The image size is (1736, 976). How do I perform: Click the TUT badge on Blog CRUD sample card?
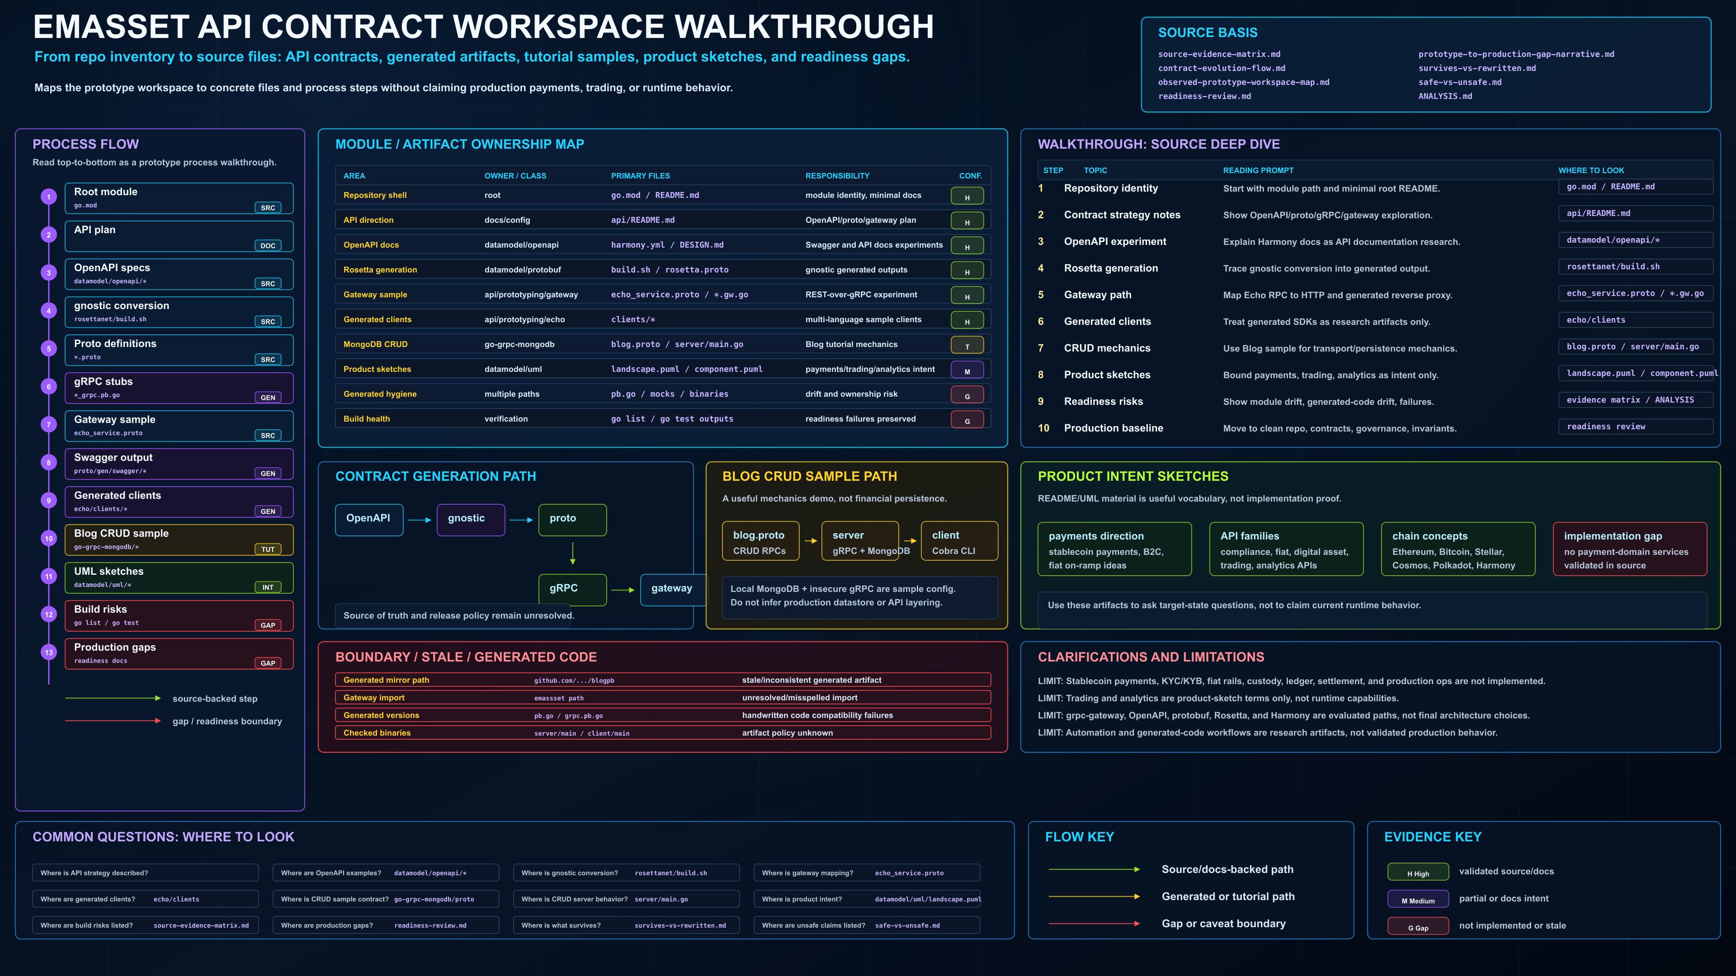pos(268,549)
